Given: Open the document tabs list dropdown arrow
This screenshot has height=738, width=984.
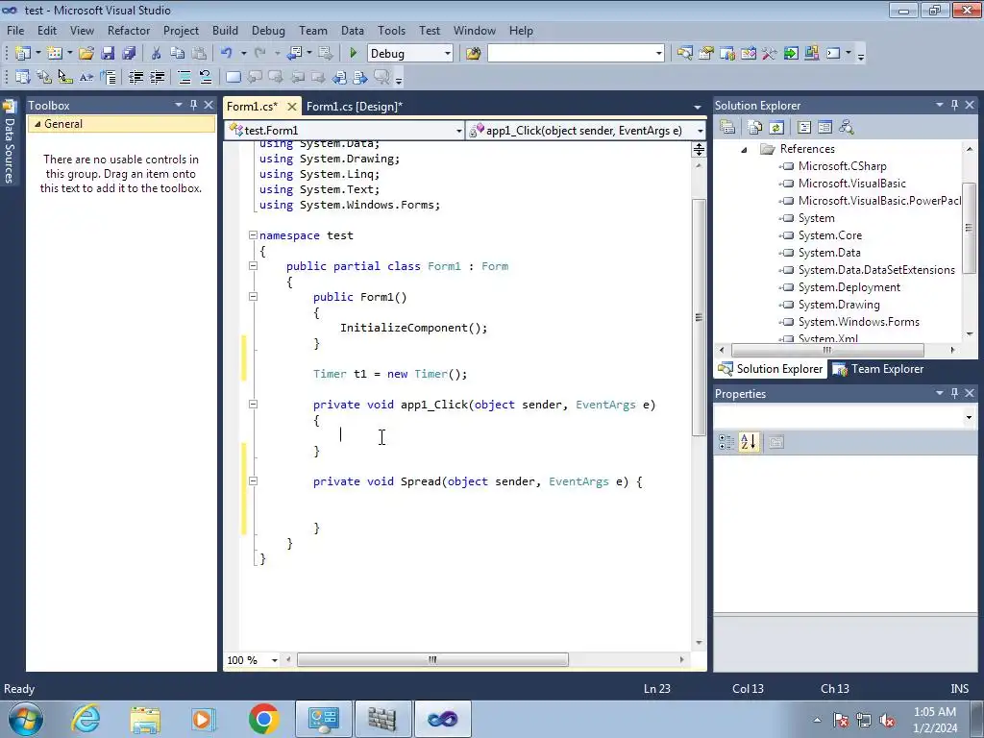Looking at the screenshot, I should click(x=698, y=107).
